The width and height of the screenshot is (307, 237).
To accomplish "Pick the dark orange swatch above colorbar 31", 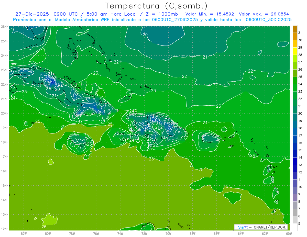I will [295, 29].
